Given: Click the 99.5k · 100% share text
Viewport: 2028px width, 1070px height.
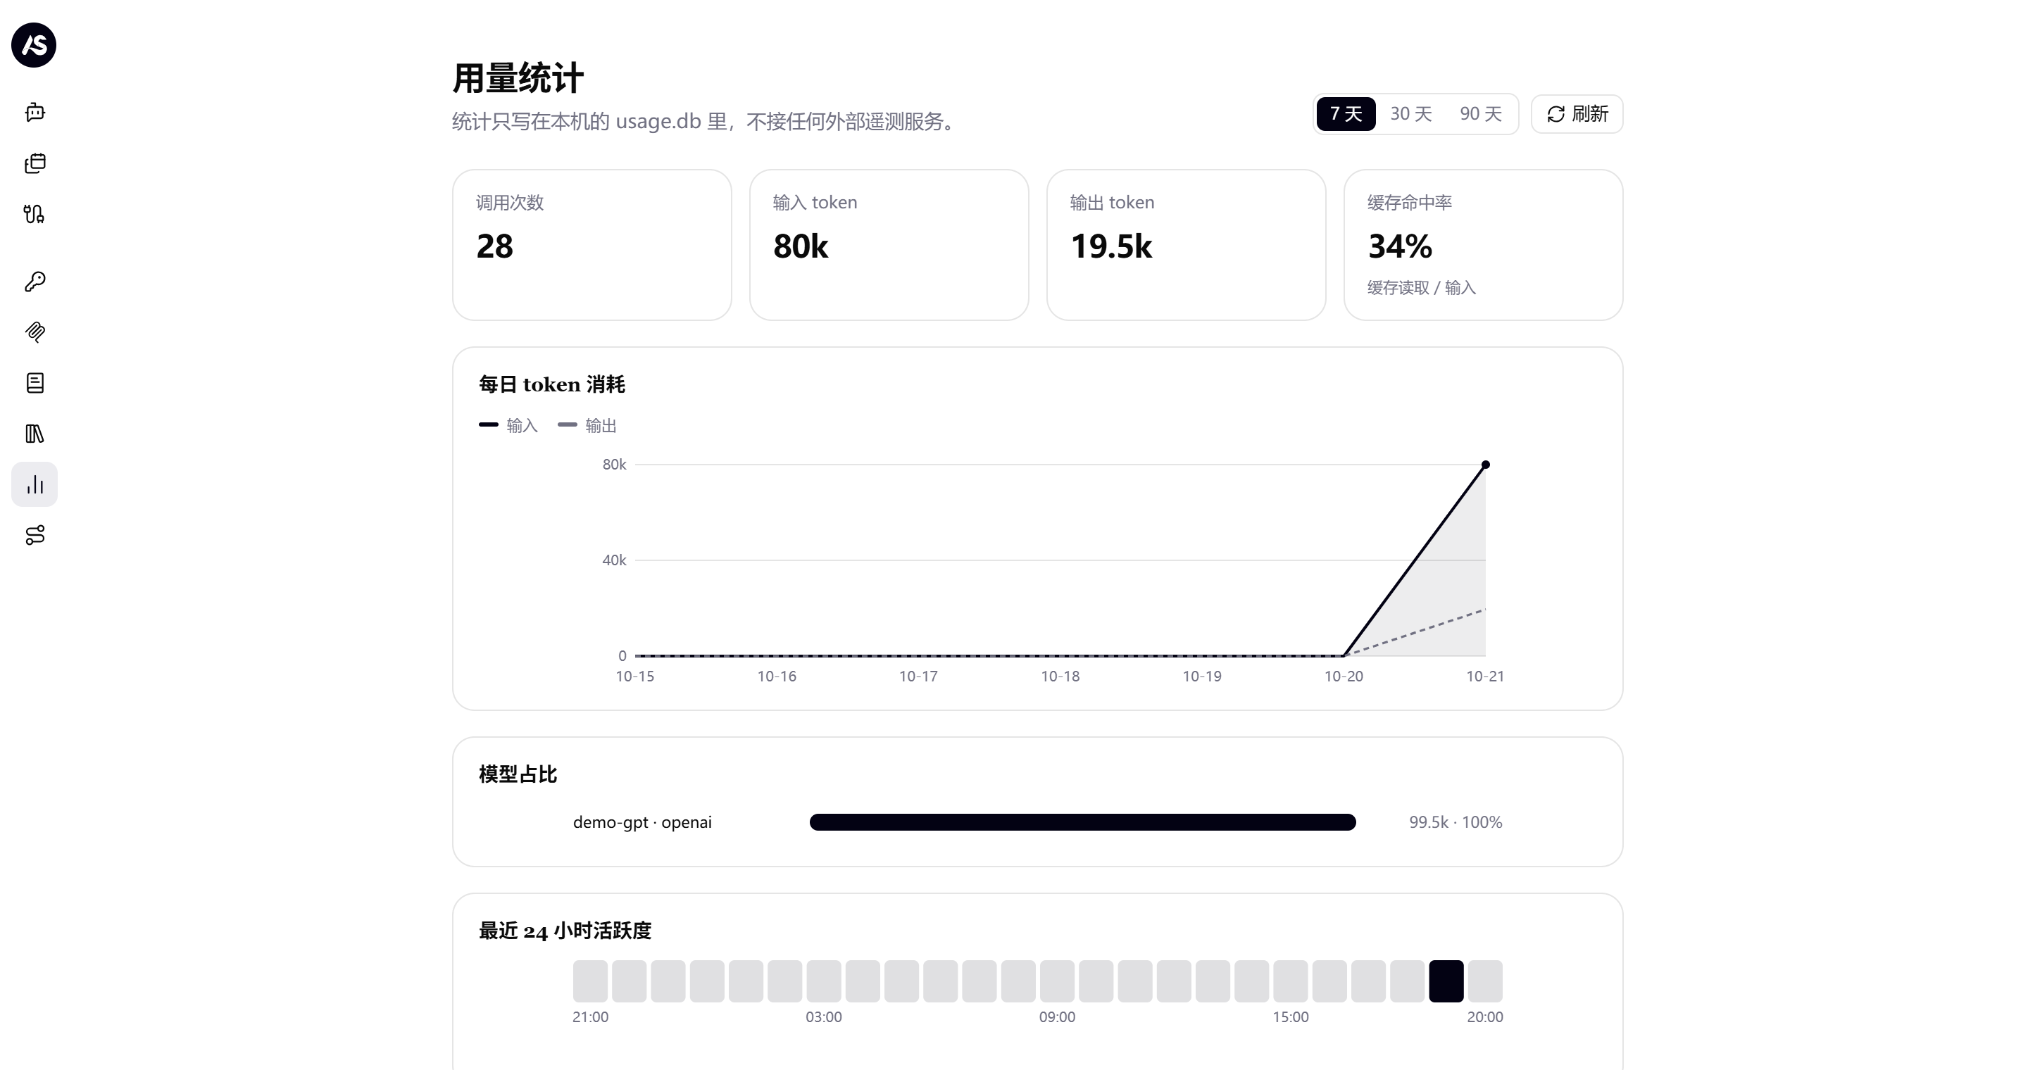Looking at the screenshot, I should tap(1456, 822).
